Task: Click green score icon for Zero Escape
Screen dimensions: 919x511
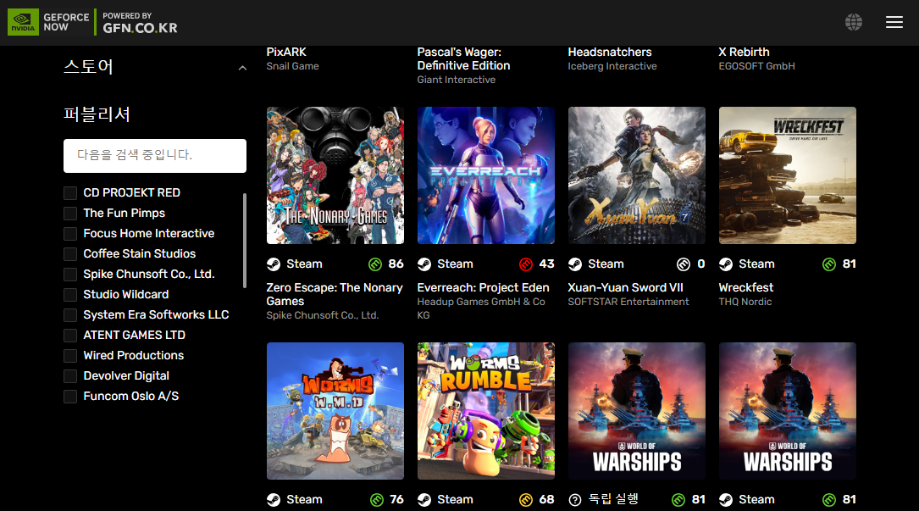Action: pyautogui.click(x=375, y=264)
